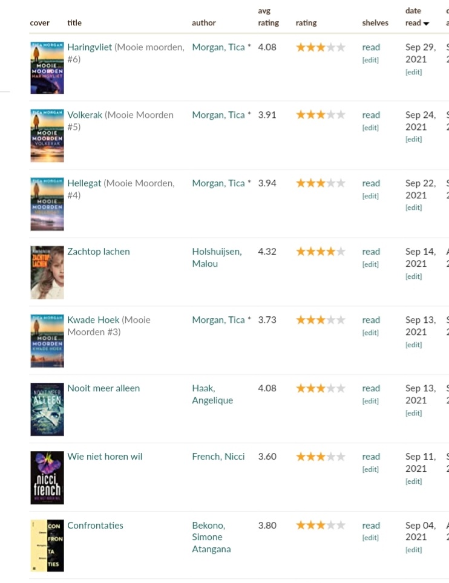Click the date read sort arrow
Screen dimensions: 449x583
(x=427, y=24)
